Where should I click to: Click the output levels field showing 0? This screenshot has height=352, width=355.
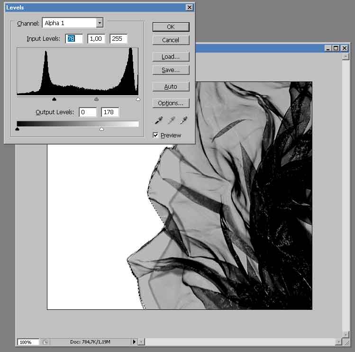tap(88, 112)
